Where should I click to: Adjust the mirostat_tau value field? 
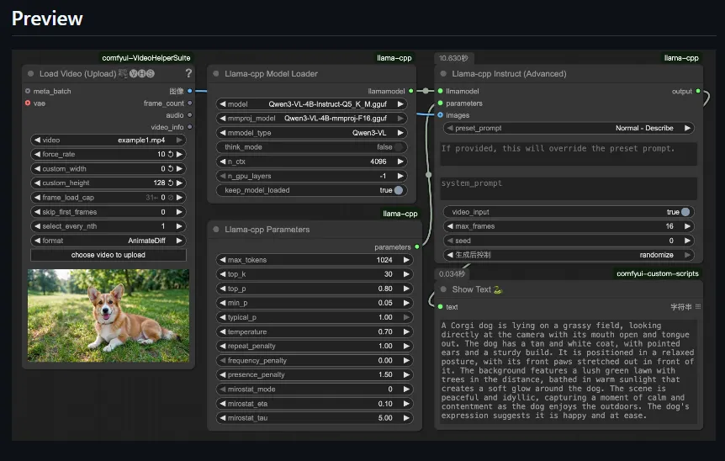point(315,417)
